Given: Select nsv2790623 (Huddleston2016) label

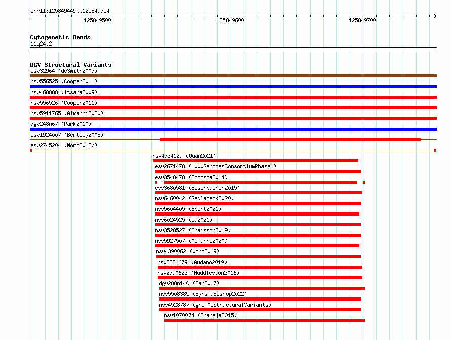Looking at the screenshot, I should tap(198, 273).
